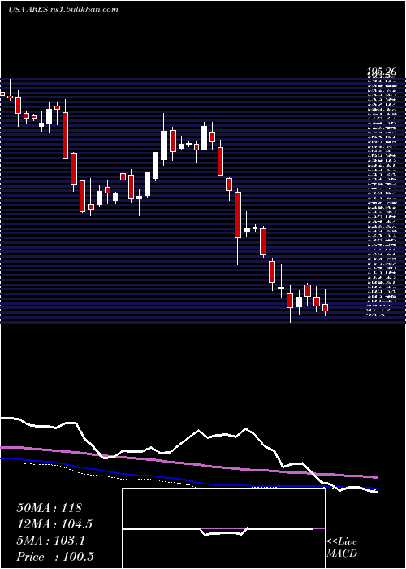Screen dimensions: 406x569
Task: Click the '12MA : 104.5' label
Action: coord(54,524)
